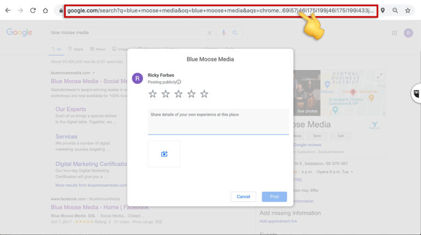Click the zoom magnifier icon in address bar
This screenshot has height=235, width=421.
click(x=395, y=10)
